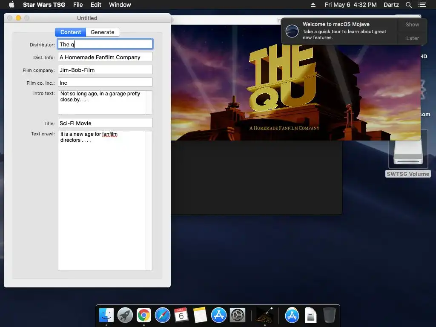Click the Untitled window title bar
This screenshot has width=436, height=327.
pyautogui.click(x=87, y=18)
